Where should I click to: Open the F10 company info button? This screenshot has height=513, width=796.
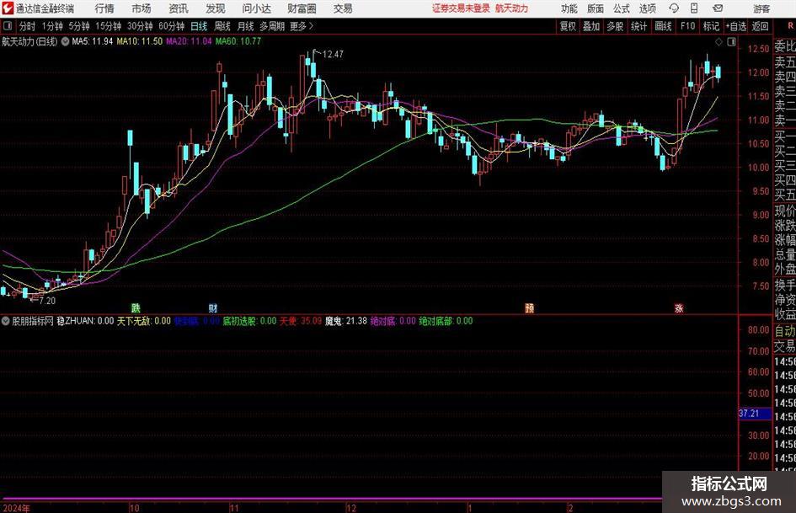[x=687, y=26]
